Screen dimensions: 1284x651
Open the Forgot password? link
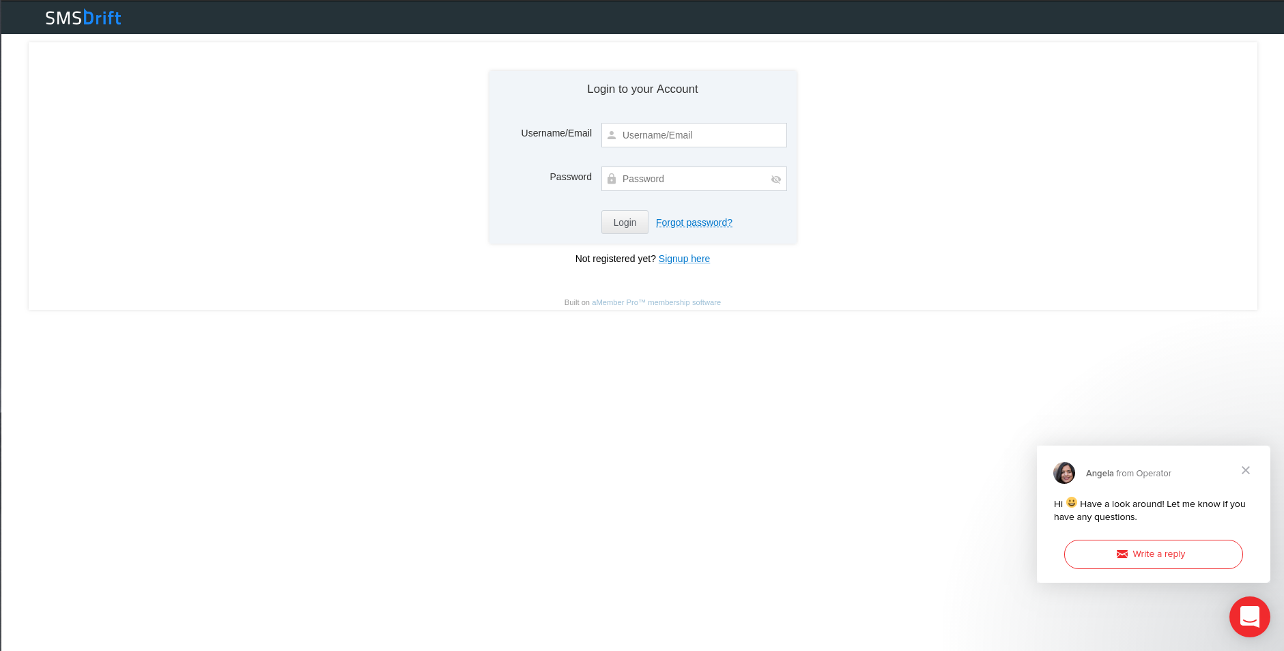pos(694,222)
